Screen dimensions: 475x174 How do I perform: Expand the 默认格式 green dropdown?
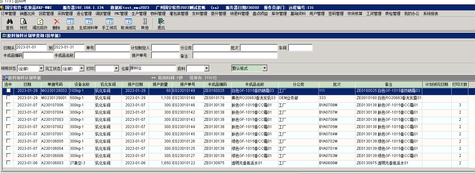[264, 68]
